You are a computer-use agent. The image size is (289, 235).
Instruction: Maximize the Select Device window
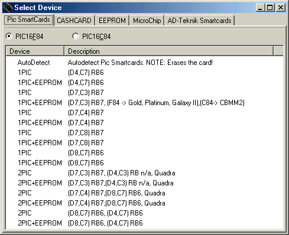click(269, 8)
